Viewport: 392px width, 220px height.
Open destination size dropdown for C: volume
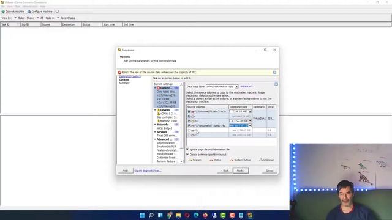250,121
